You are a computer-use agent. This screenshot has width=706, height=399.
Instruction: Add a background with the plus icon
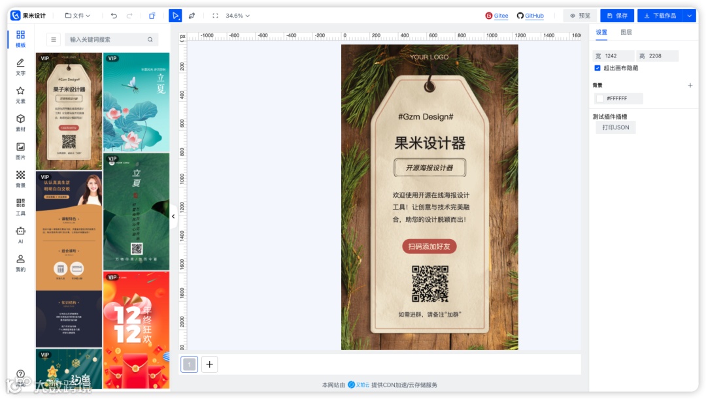point(690,85)
